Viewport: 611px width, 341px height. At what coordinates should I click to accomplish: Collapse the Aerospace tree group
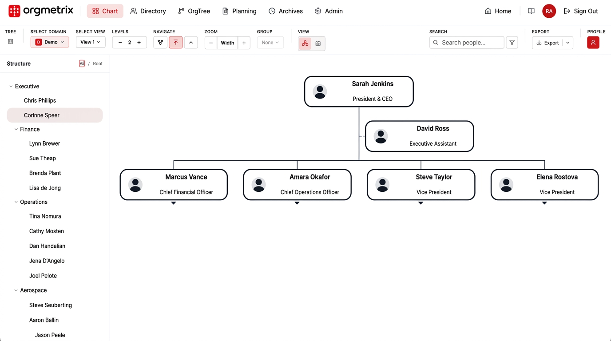coord(16,290)
